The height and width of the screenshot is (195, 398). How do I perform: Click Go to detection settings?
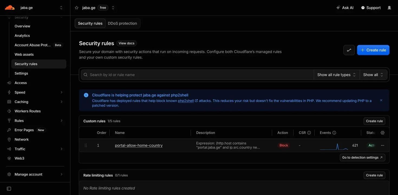(363, 158)
